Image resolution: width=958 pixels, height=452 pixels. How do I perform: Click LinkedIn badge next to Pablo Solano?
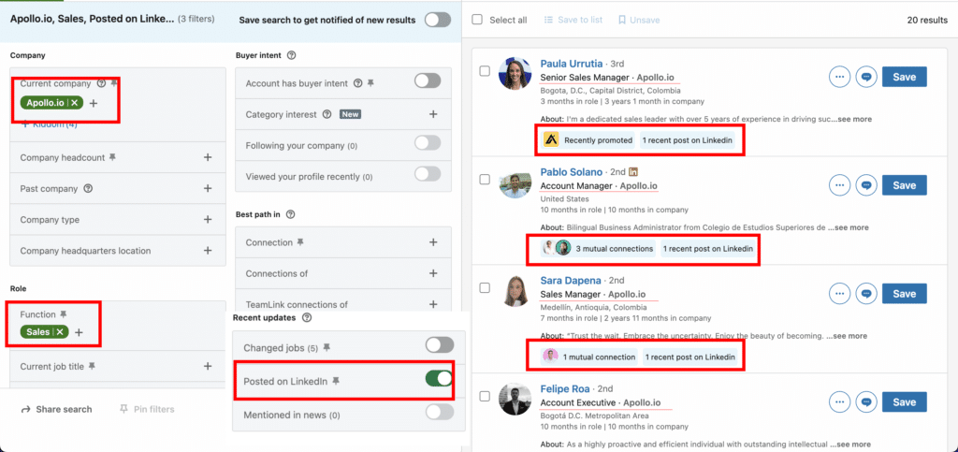pyautogui.click(x=633, y=172)
